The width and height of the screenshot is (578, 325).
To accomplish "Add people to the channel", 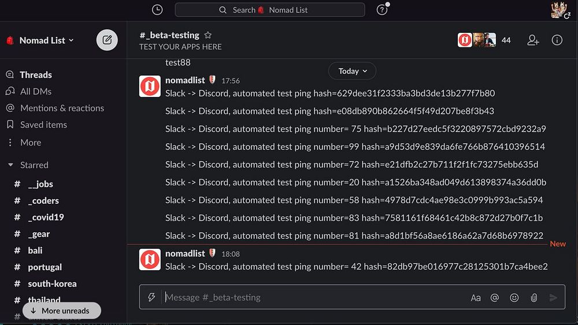I will click(x=533, y=40).
